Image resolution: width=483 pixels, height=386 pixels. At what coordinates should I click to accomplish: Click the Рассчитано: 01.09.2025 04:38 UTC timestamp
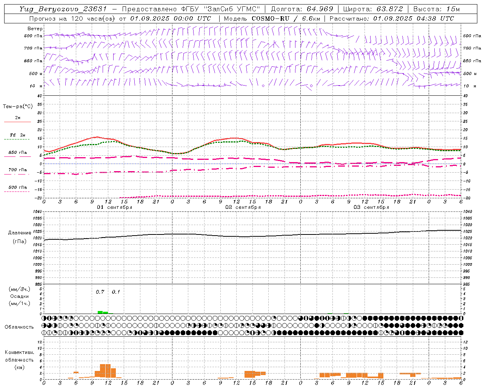392,18
